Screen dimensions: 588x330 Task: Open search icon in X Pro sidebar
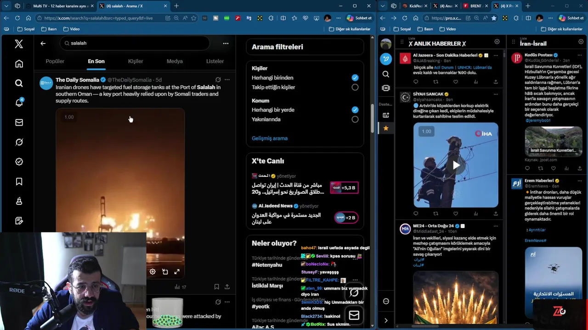(x=386, y=74)
